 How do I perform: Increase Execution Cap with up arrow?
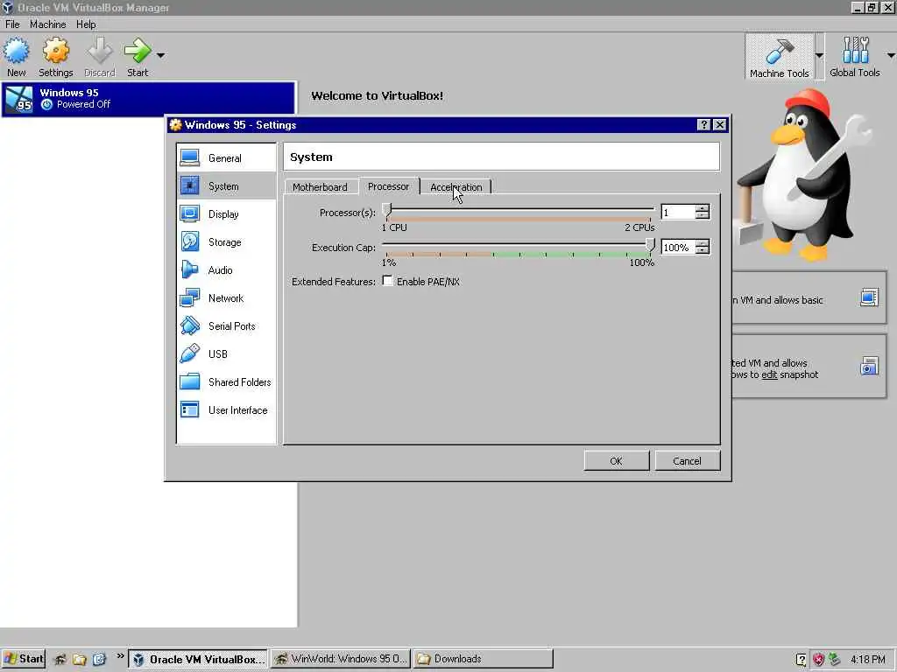tap(703, 243)
